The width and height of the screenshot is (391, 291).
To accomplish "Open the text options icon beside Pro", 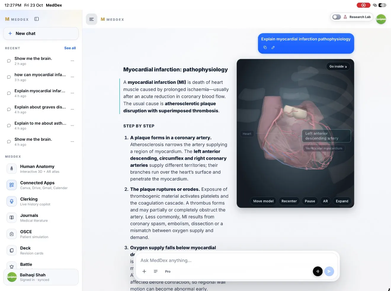I will [x=156, y=271].
